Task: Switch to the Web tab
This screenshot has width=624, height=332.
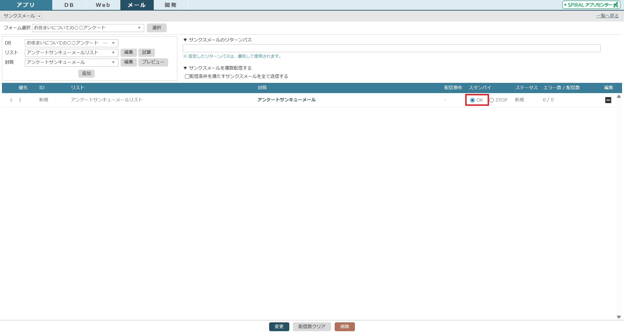Action: coord(103,5)
